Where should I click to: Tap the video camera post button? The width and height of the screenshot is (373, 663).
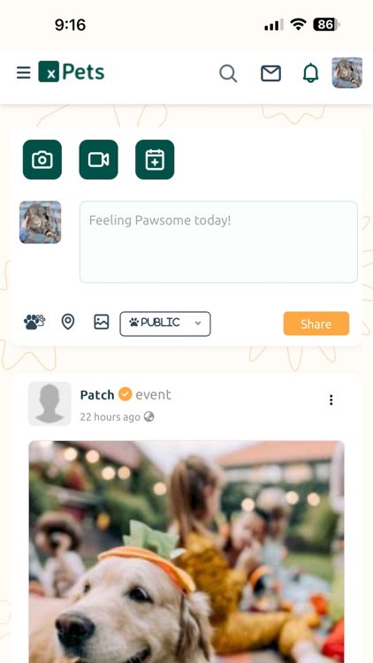(98, 159)
